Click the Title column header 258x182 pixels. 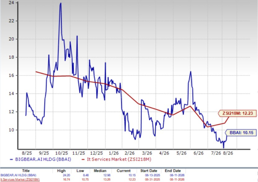(x=26, y=171)
